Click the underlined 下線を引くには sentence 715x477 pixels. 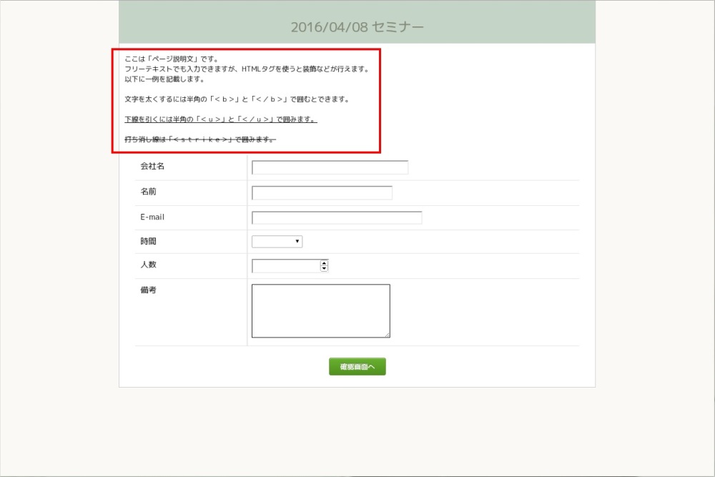(x=220, y=119)
